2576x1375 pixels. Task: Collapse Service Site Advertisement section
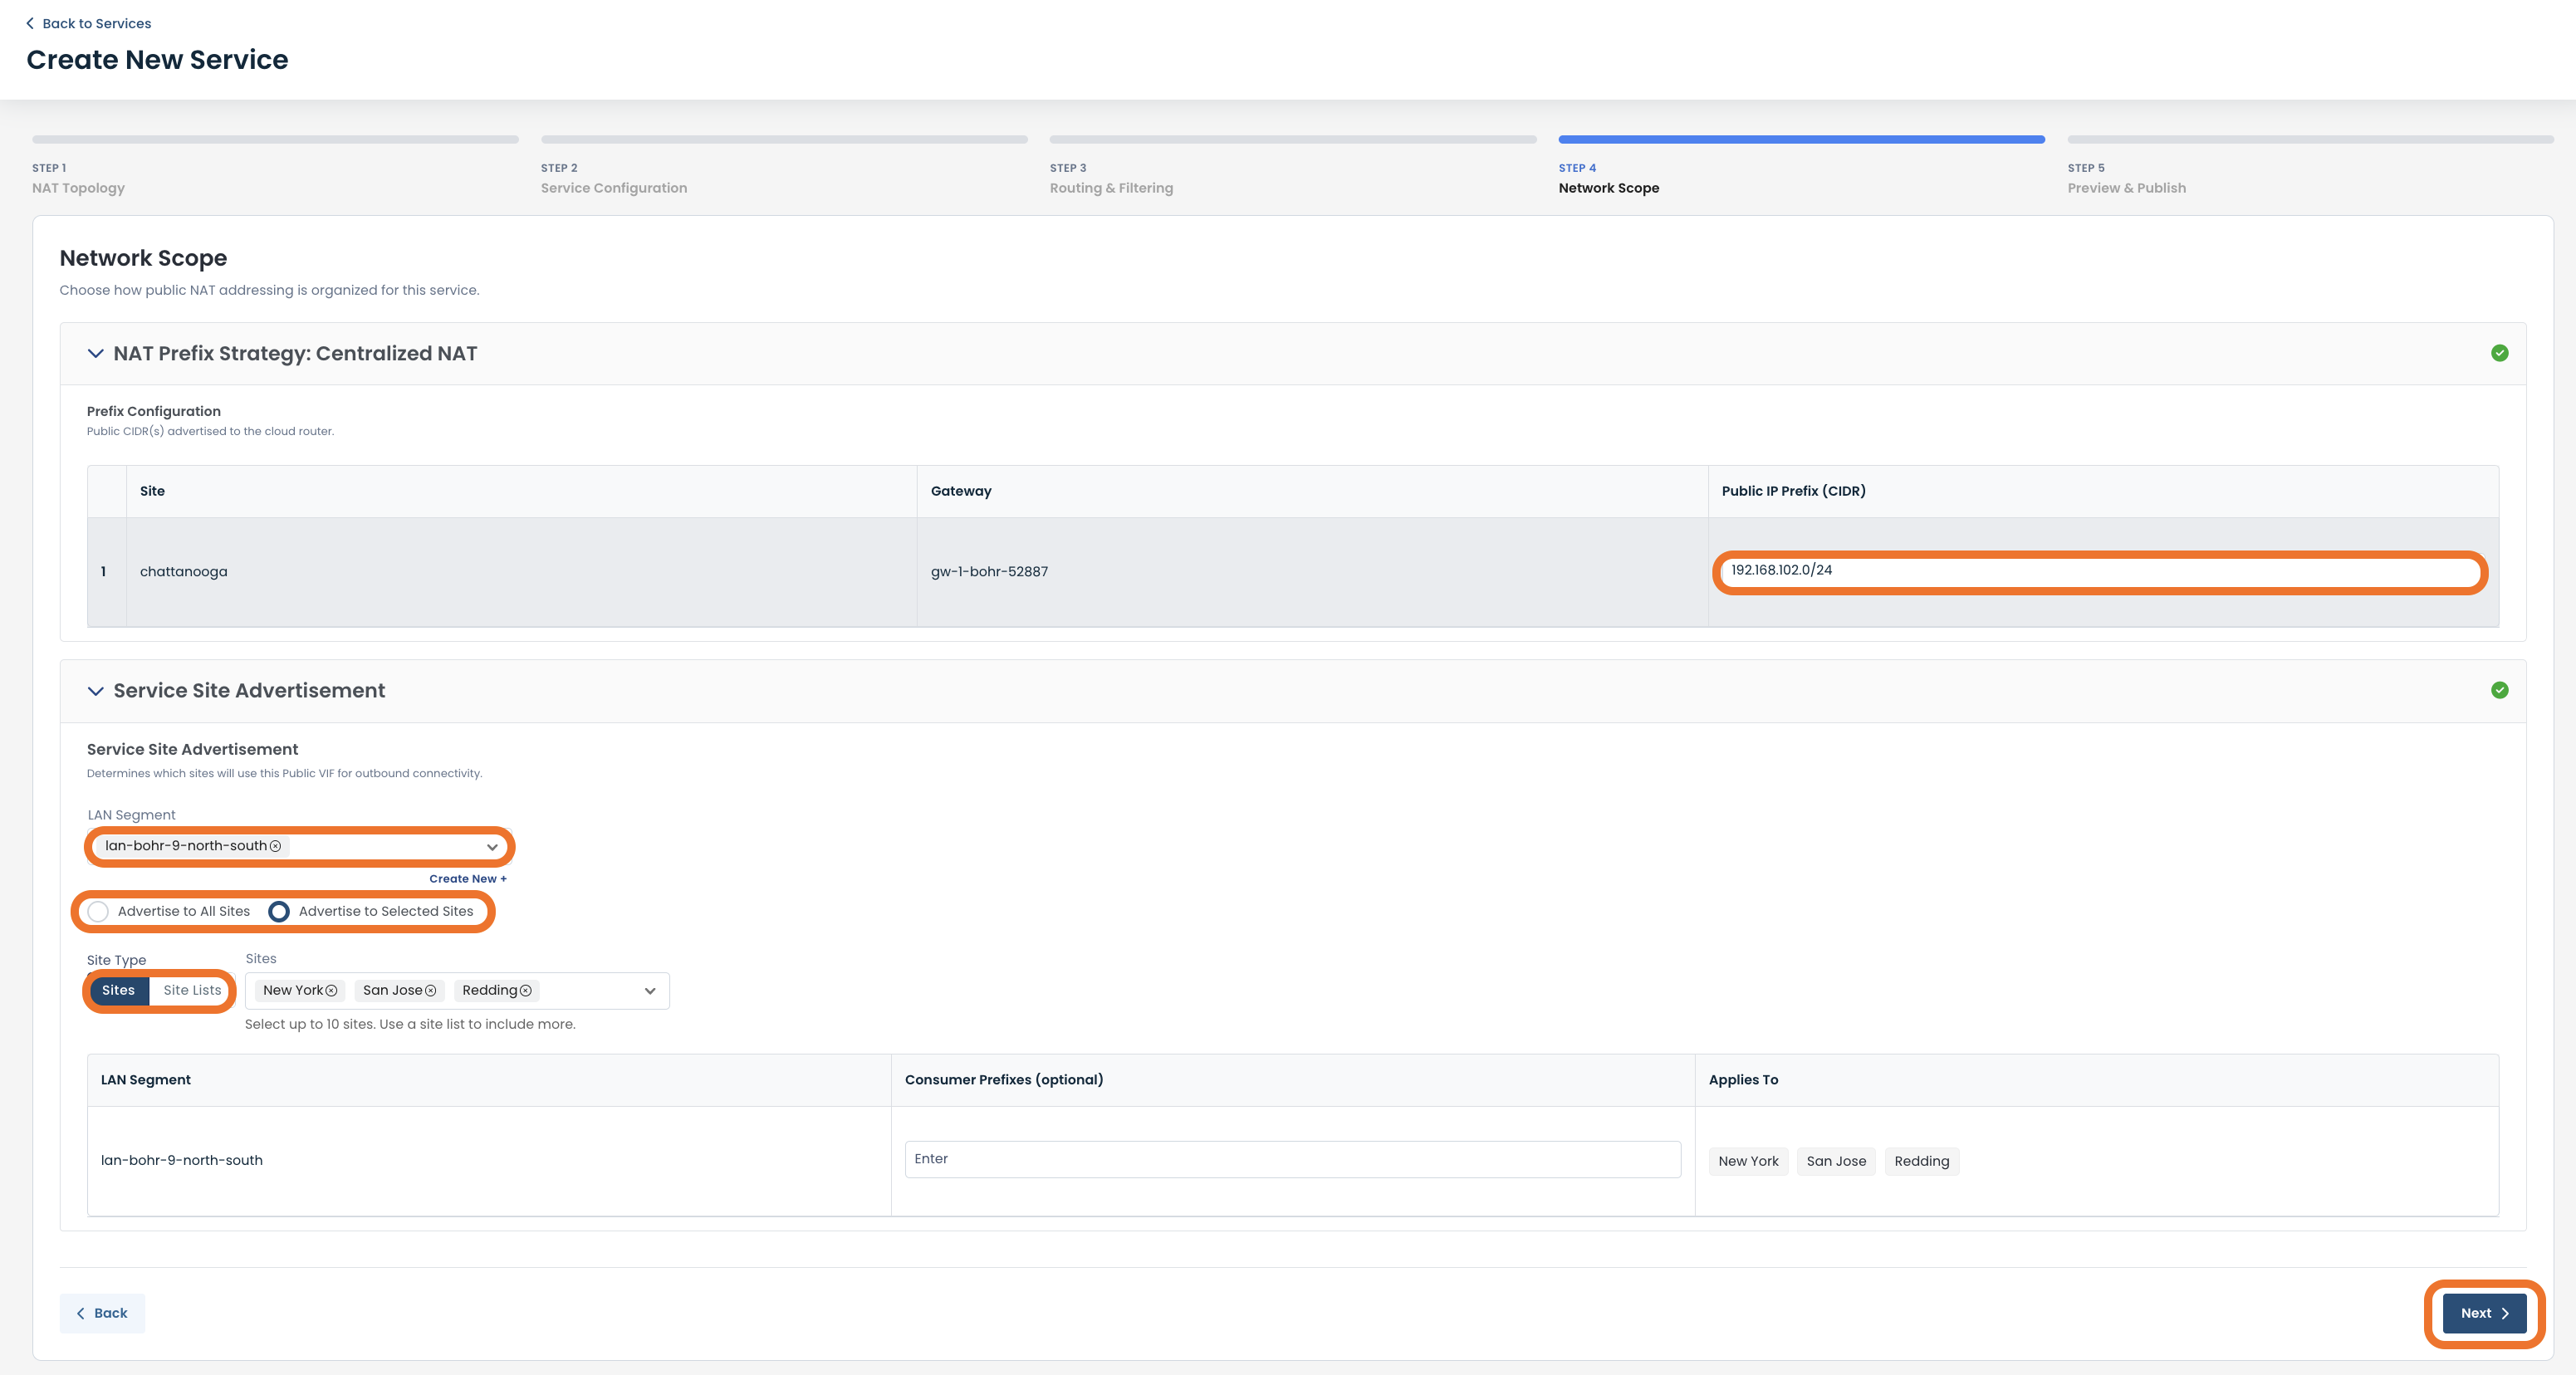(95, 690)
